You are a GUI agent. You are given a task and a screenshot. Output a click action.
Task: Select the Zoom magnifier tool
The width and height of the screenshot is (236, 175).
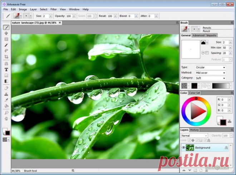[x=6, y=113]
